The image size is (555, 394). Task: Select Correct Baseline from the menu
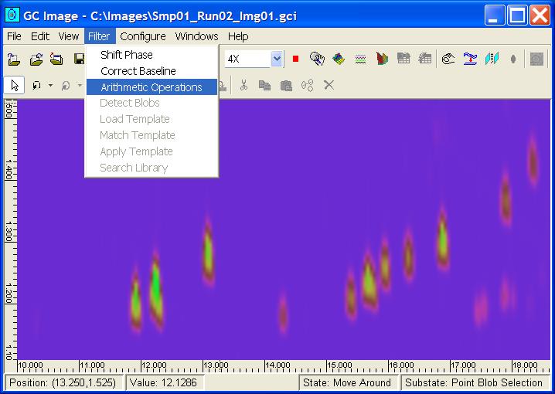click(x=138, y=71)
